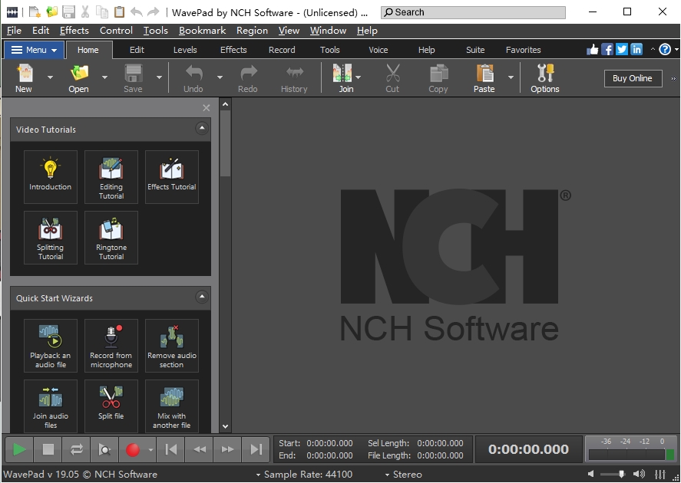
Task: Click the New file icon in toolbar
Action: [x=24, y=77]
